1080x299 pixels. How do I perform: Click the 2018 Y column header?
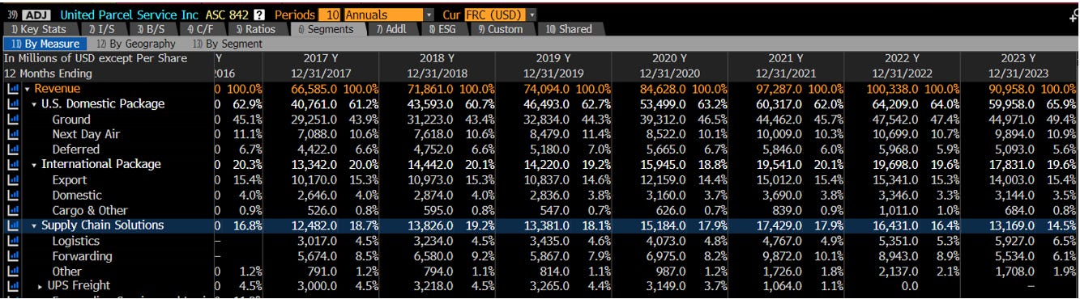pos(437,59)
